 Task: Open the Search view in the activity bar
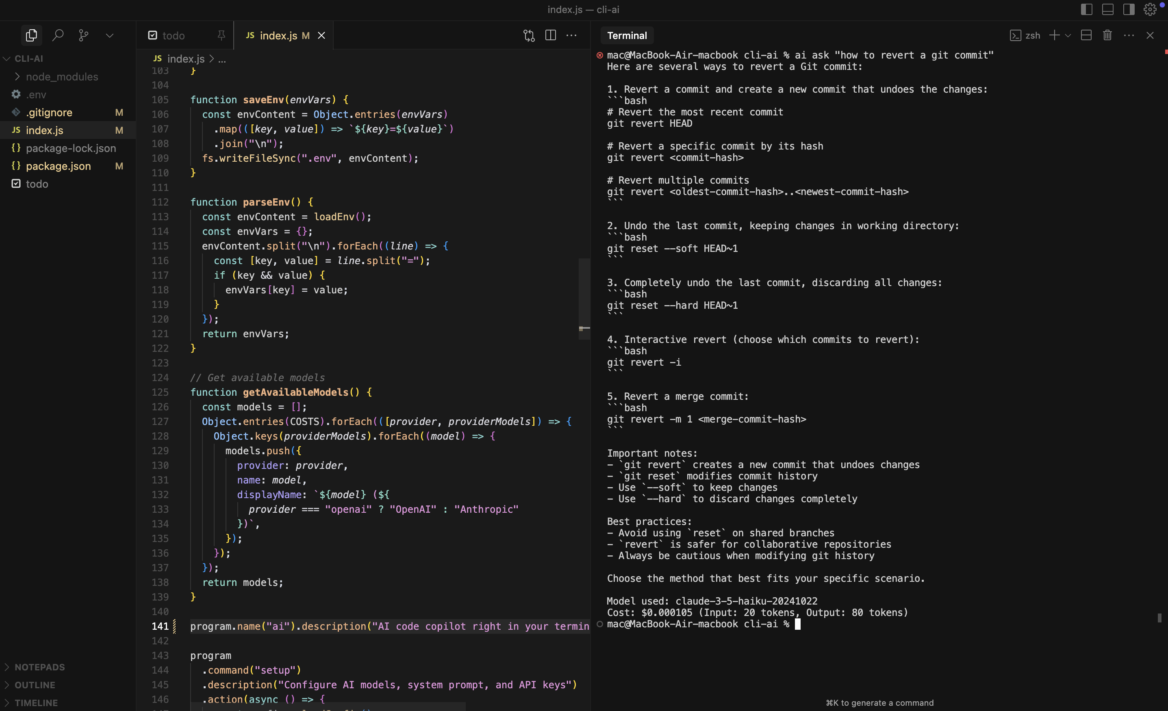(58, 35)
